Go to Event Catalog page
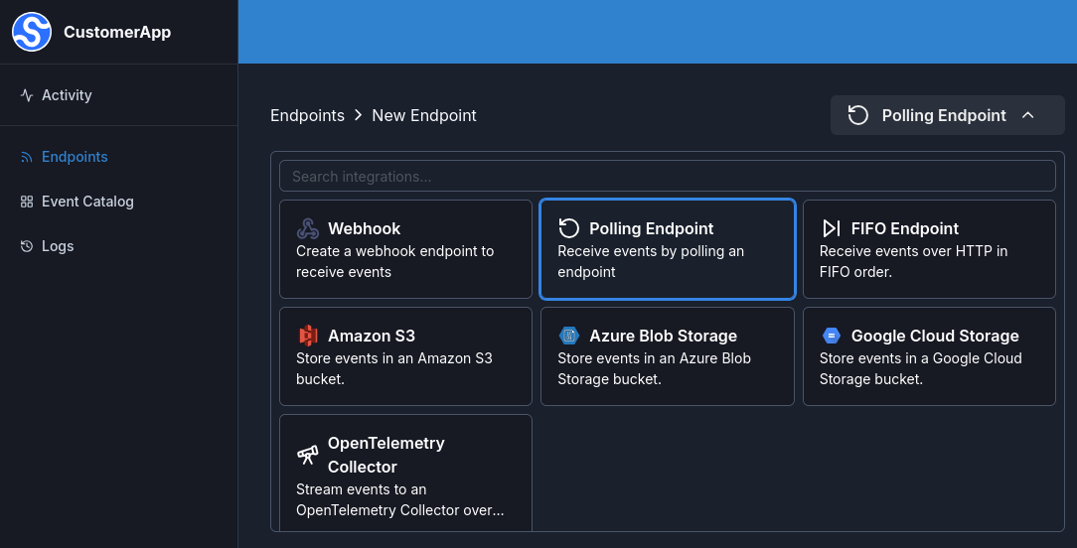This screenshot has height=548, width=1077. [x=87, y=202]
